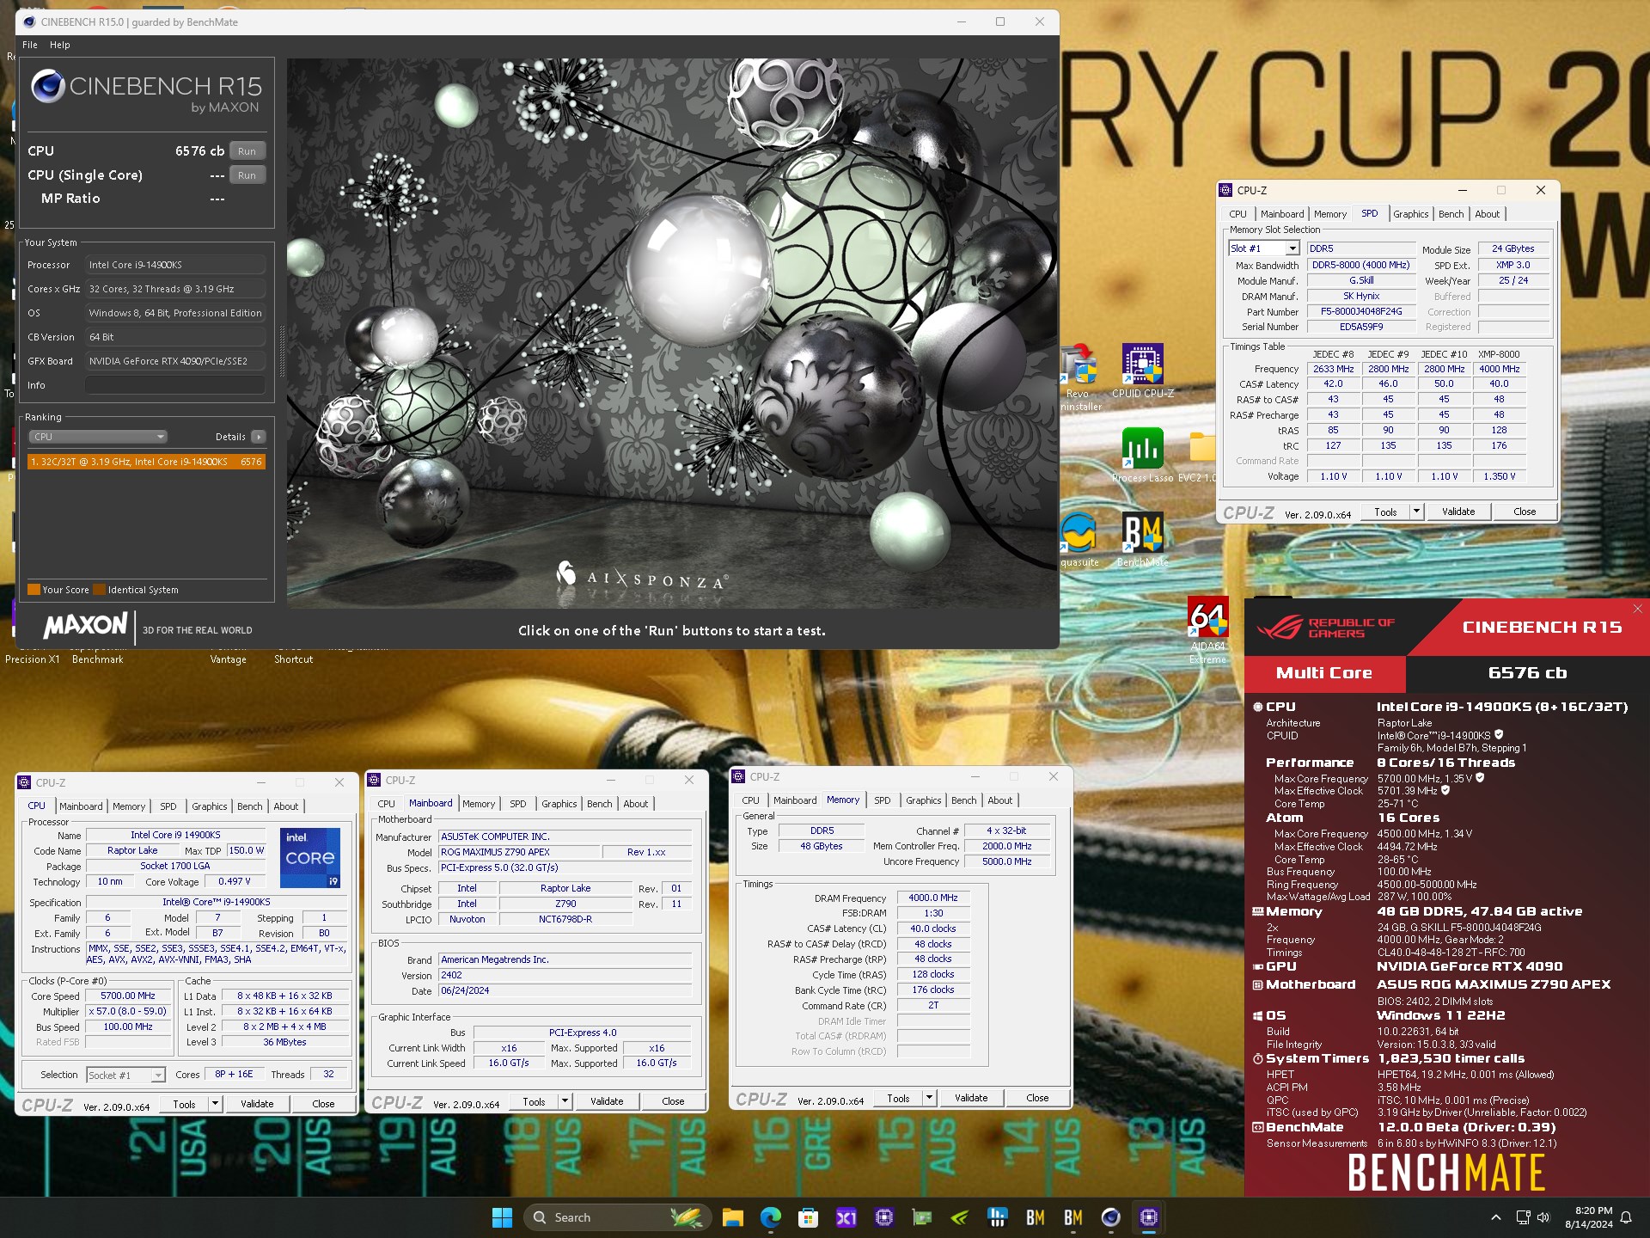Click the Memory icon in BenchMate panel
The height and width of the screenshot is (1238, 1650).
pyautogui.click(x=1258, y=911)
